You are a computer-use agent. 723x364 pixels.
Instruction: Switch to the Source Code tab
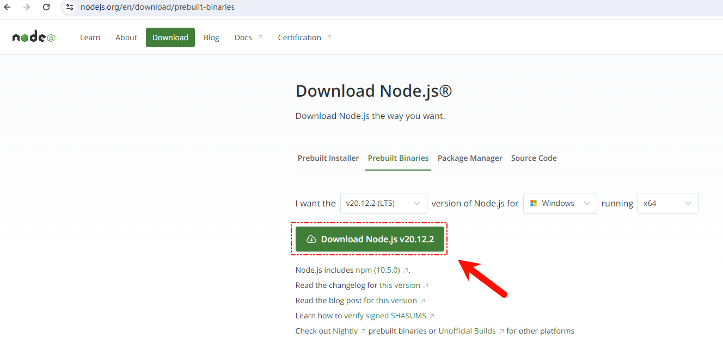coord(534,158)
